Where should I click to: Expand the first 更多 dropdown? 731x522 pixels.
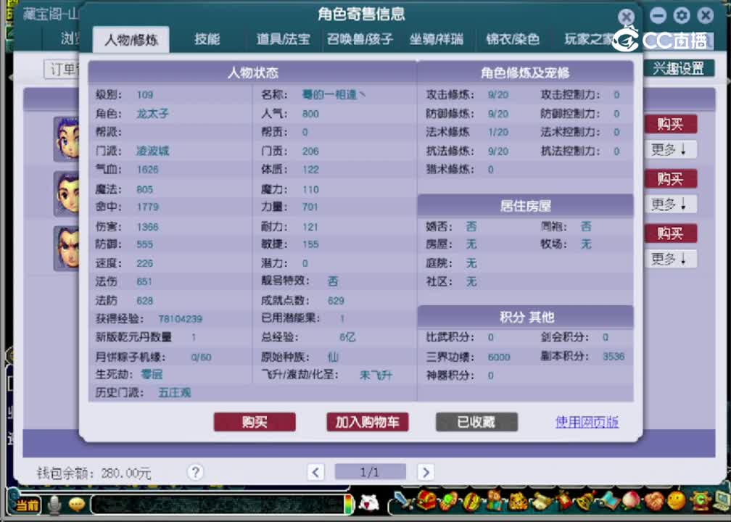tap(670, 149)
